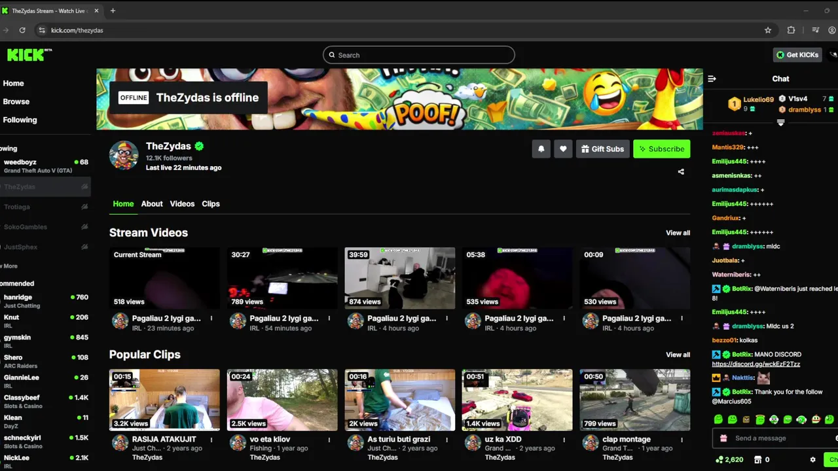View all Popular Clips
838x471 pixels.
click(x=678, y=355)
